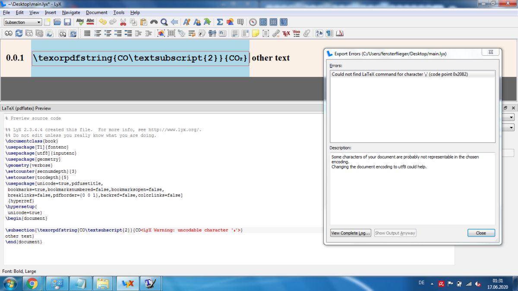
Task: View document with the eyes icon
Action: pos(9,33)
